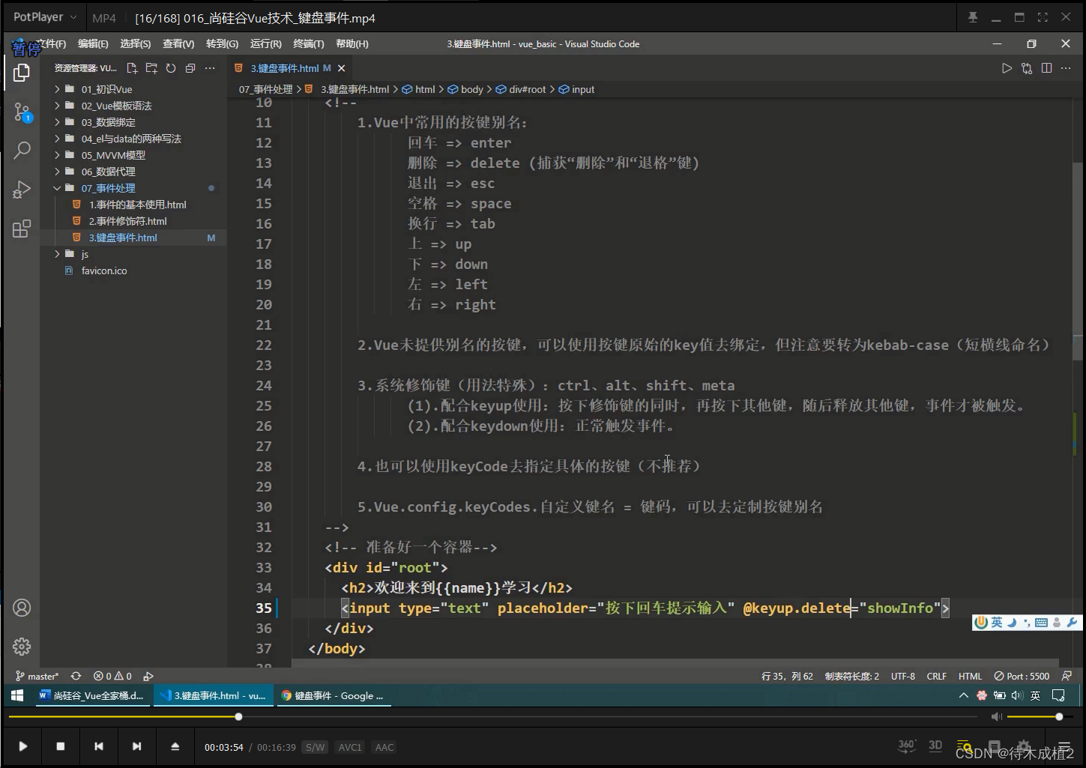Stop the PotPlayer playback

point(61,746)
